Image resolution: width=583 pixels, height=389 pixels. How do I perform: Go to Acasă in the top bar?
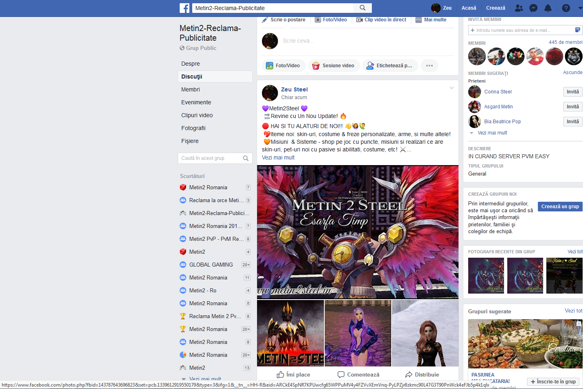point(469,8)
